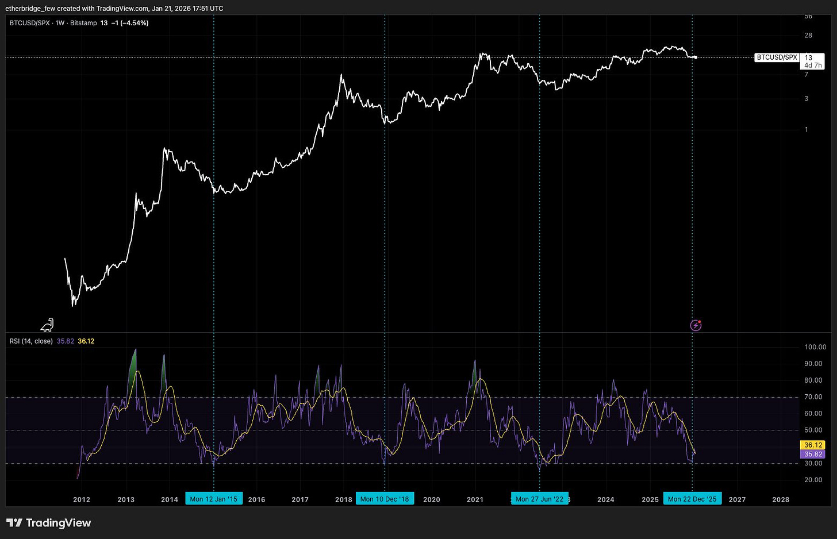Click the 2017 label on the time axis
837x539 pixels.
pos(300,499)
